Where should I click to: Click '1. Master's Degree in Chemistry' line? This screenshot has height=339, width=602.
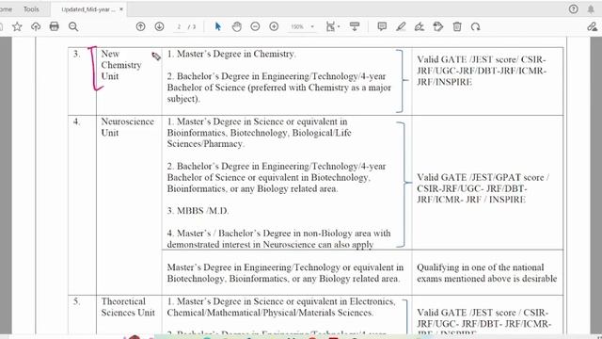231,54
